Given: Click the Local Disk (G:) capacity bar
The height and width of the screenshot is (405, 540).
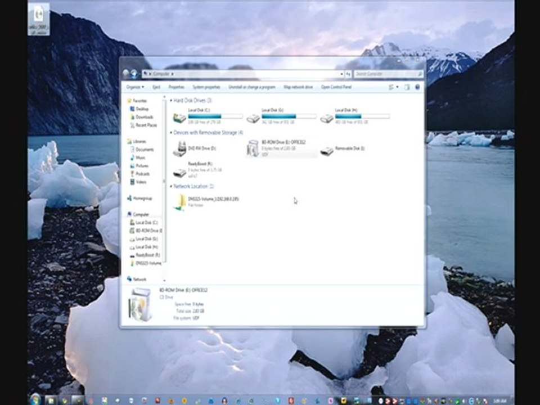Looking at the screenshot, I should (289, 116).
